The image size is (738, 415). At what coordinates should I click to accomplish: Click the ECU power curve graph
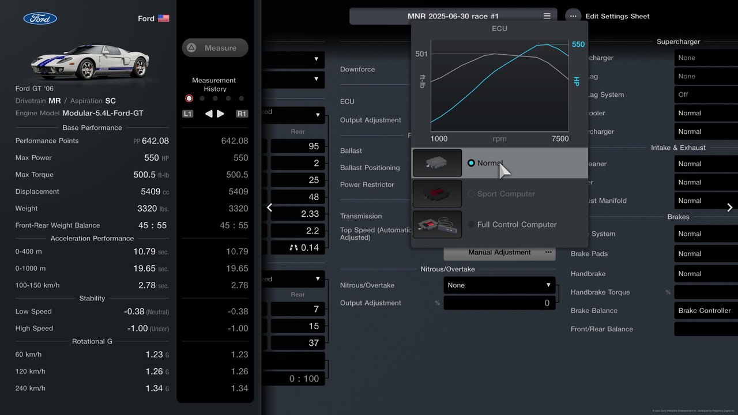(x=500, y=86)
